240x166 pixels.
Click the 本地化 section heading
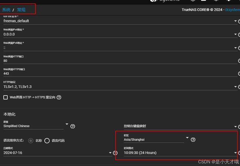[x=10, y=114]
